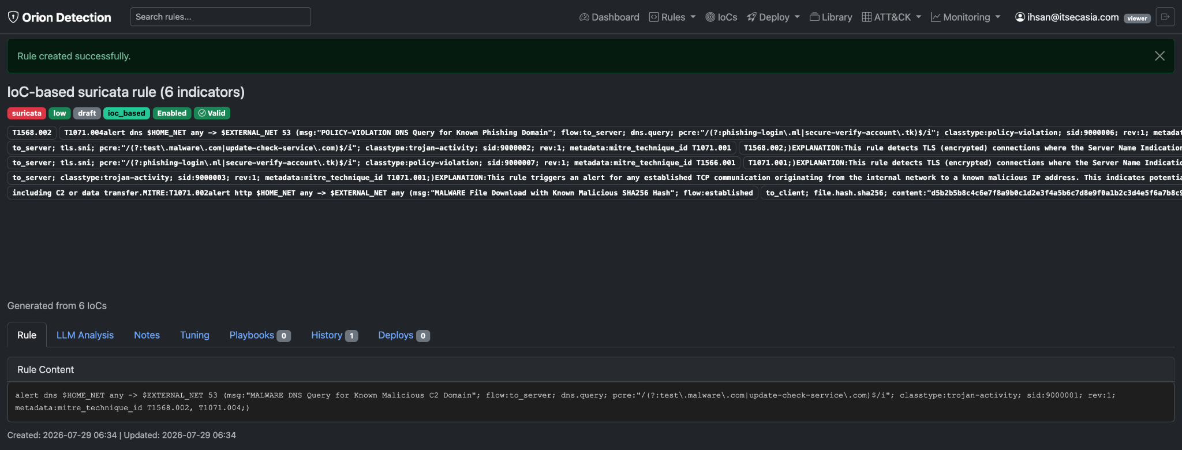
Task: Open the Dashboard page
Action: coord(609,17)
